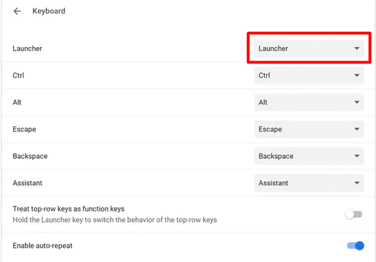Go back using the arrow icon
This screenshot has width=376, height=262.
[17, 11]
